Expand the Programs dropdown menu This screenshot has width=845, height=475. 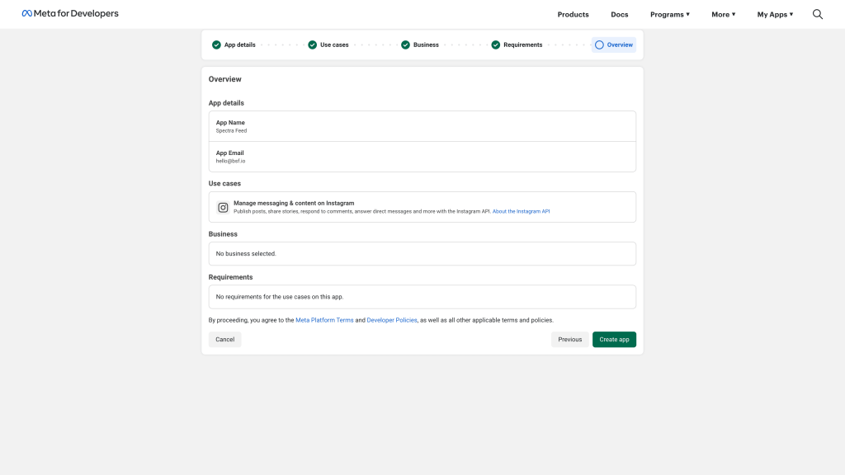pyautogui.click(x=670, y=15)
